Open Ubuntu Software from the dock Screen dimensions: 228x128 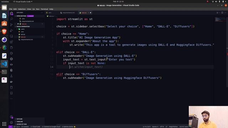pos(4,23)
